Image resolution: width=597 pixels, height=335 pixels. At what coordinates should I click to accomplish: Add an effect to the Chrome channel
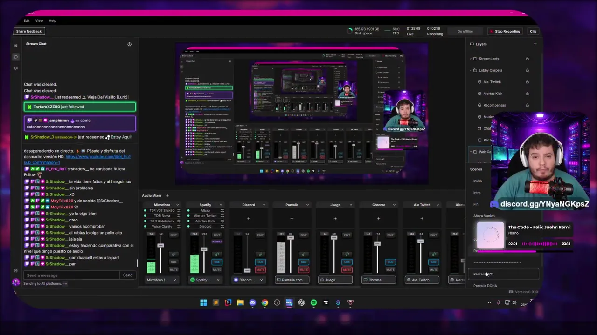(378, 218)
